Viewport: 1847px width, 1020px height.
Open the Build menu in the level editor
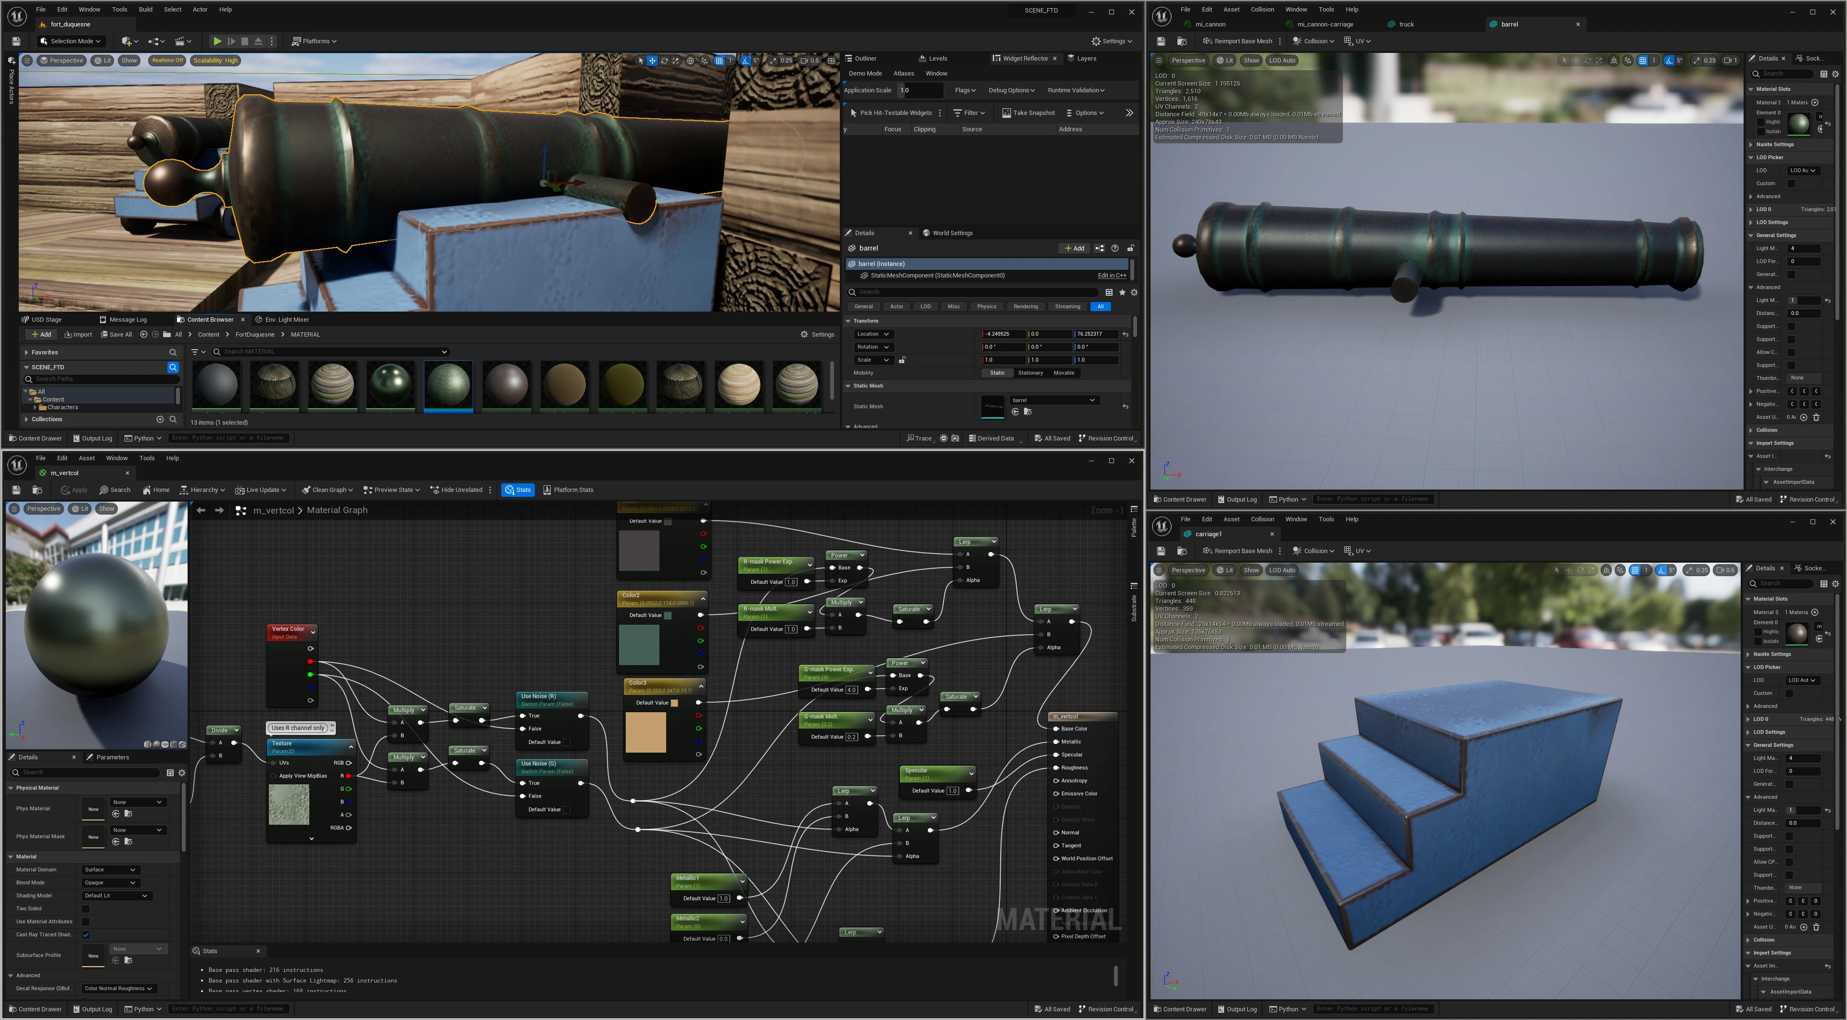(x=146, y=10)
